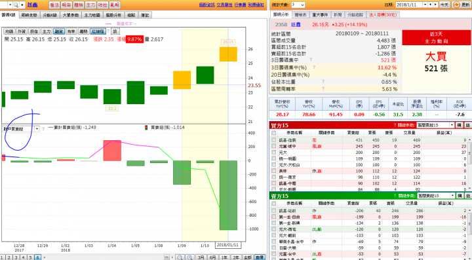Check the 凱基-站前 row checkbox

coord(273,211)
